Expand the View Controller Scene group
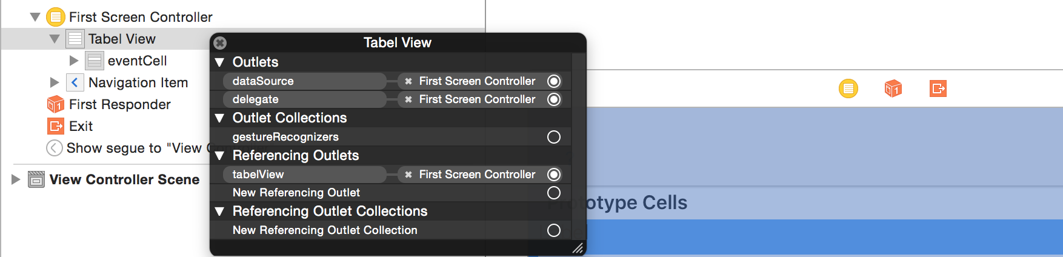The height and width of the screenshot is (257, 1063). click(16, 179)
